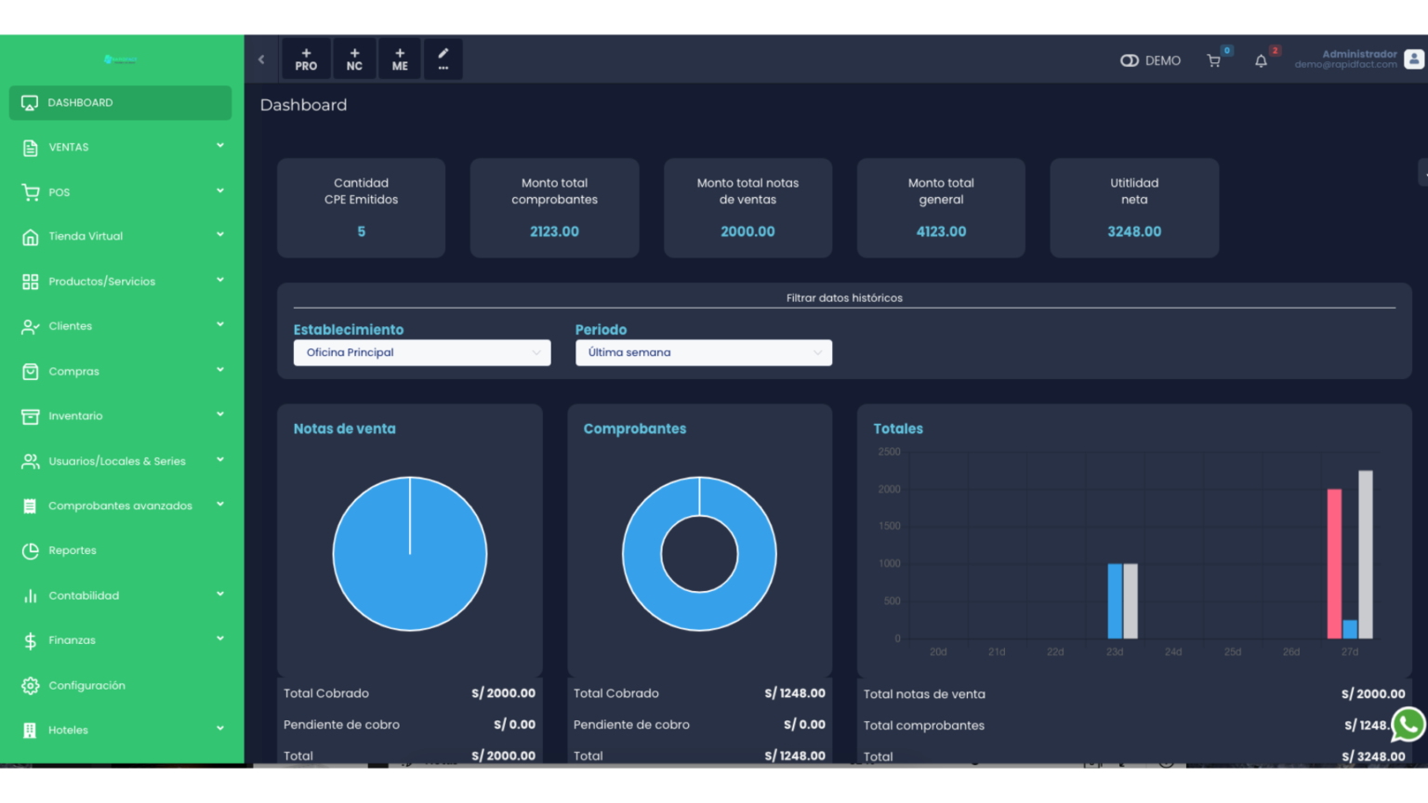Click the shopping cart icon in header
1428x803 pixels.
1213,60
